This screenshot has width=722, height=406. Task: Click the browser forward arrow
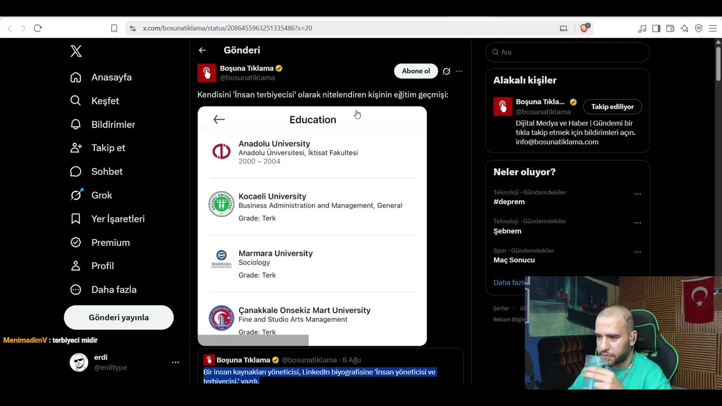(x=23, y=28)
